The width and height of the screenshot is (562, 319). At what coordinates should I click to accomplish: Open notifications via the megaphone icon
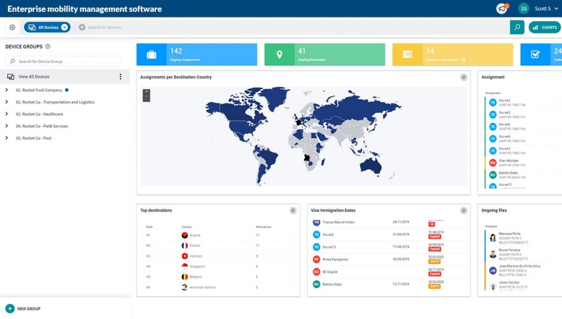(x=500, y=8)
